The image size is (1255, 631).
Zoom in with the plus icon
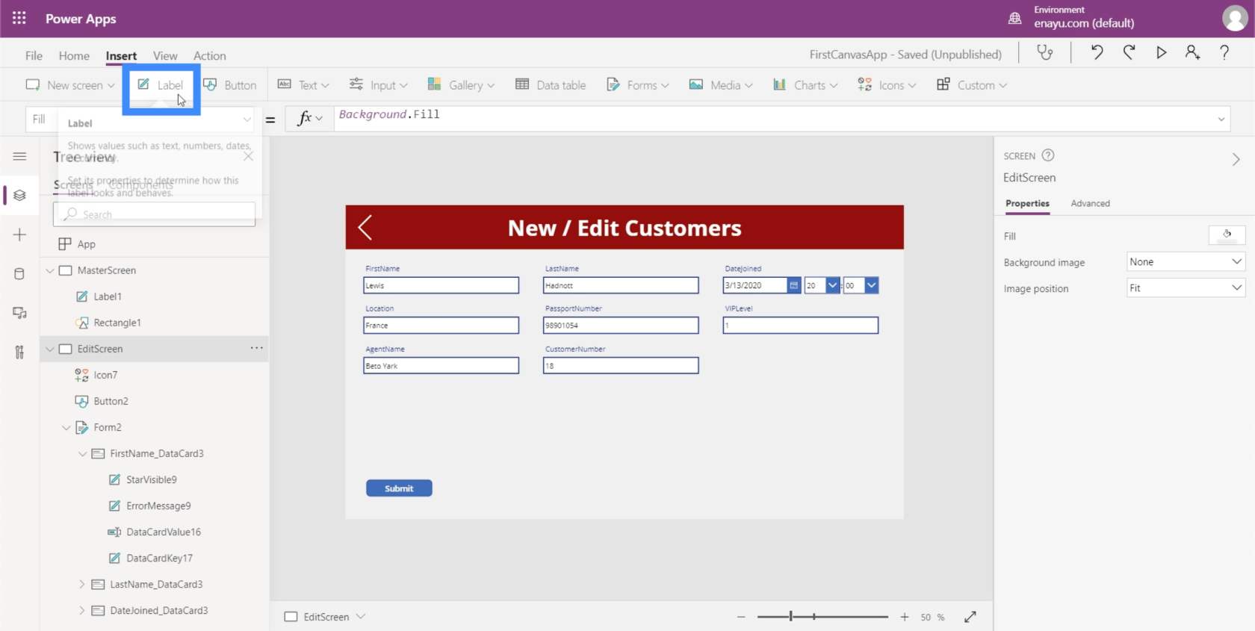(905, 617)
